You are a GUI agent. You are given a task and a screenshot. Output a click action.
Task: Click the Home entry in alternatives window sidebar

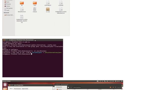click(59, 89)
